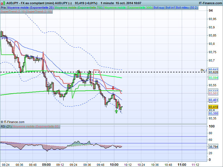Click the blue price tag 93,461
Image resolution: width=223 pixels, height=167 pixels.
pos(213,100)
